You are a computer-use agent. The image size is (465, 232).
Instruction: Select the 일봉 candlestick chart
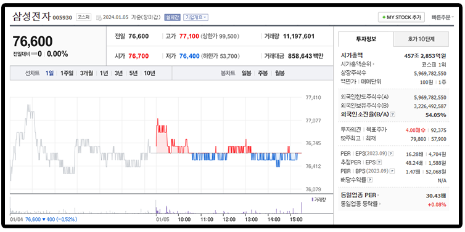pos(247,73)
